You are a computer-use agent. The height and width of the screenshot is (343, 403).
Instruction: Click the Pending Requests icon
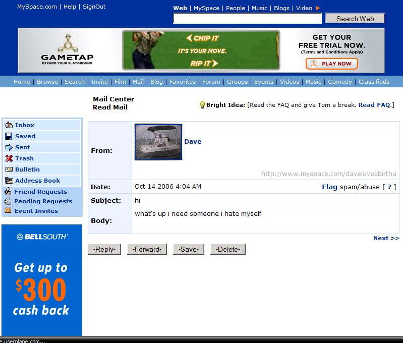pyautogui.click(x=8, y=201)
